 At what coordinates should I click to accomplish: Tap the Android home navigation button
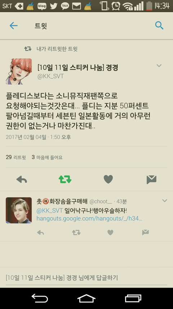86,298
